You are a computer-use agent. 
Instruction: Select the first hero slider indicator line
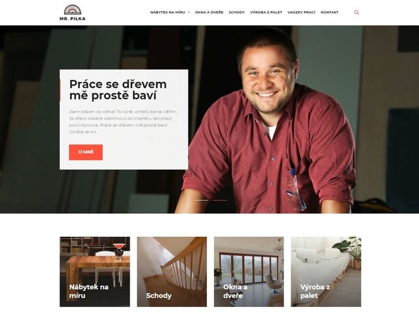click(x=202, y=200)
